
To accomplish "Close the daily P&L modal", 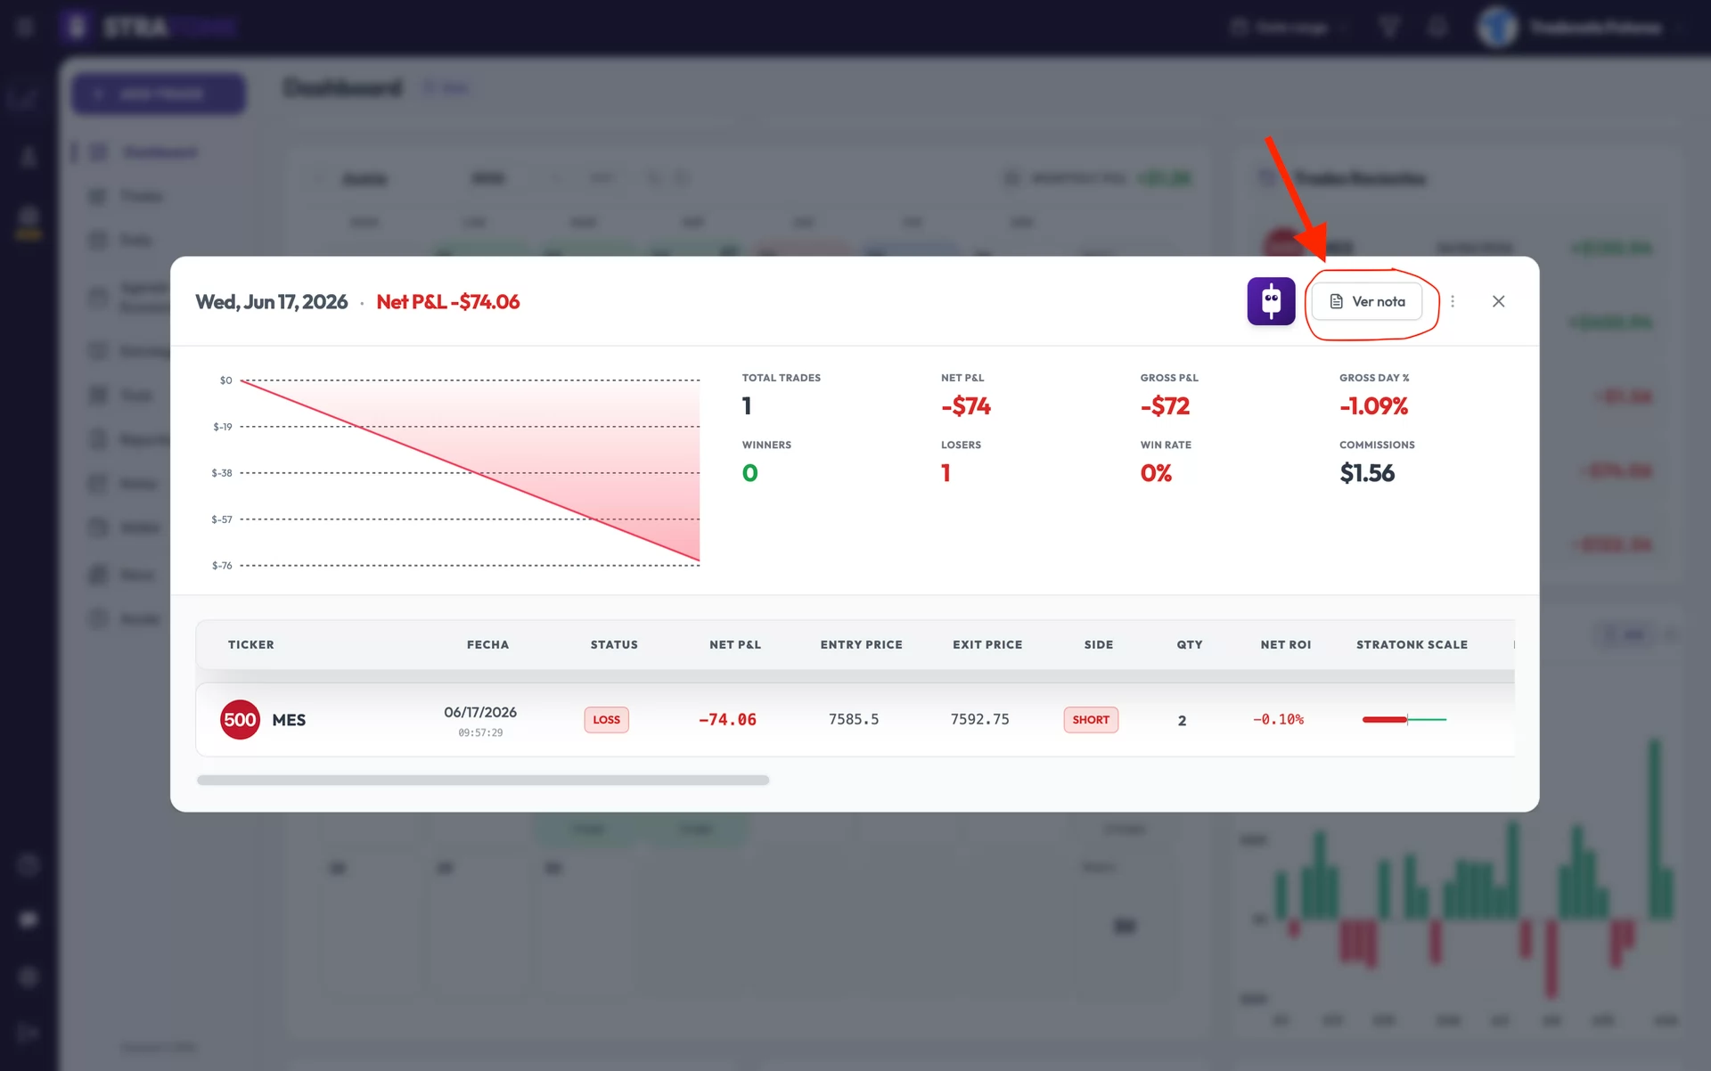I will [1499, 301].
